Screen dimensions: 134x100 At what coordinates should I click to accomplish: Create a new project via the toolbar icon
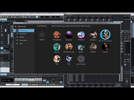point(1,17)
